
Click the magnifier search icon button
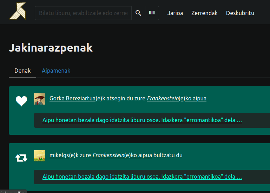click(x=138, y=13)
